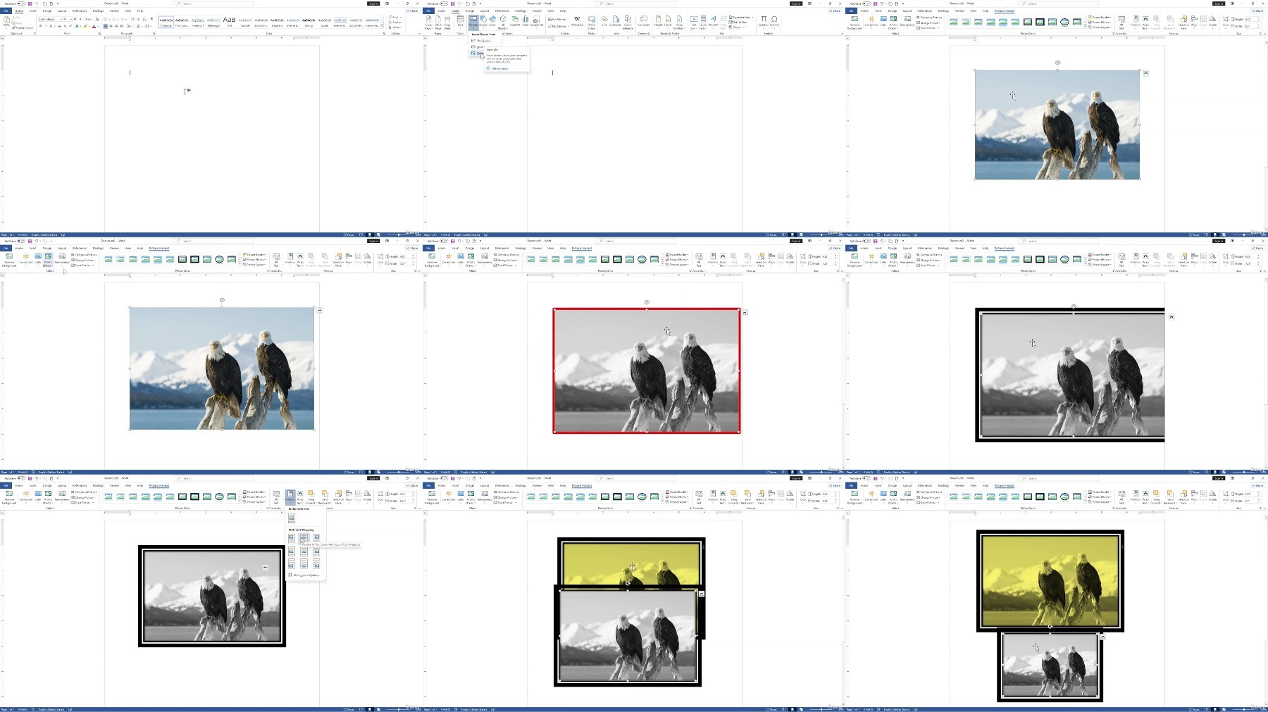This screenshot has width=1268, height=712.
Task: Toggle AutoSave in the blank Home-tab window
Action: pos(21,4)
